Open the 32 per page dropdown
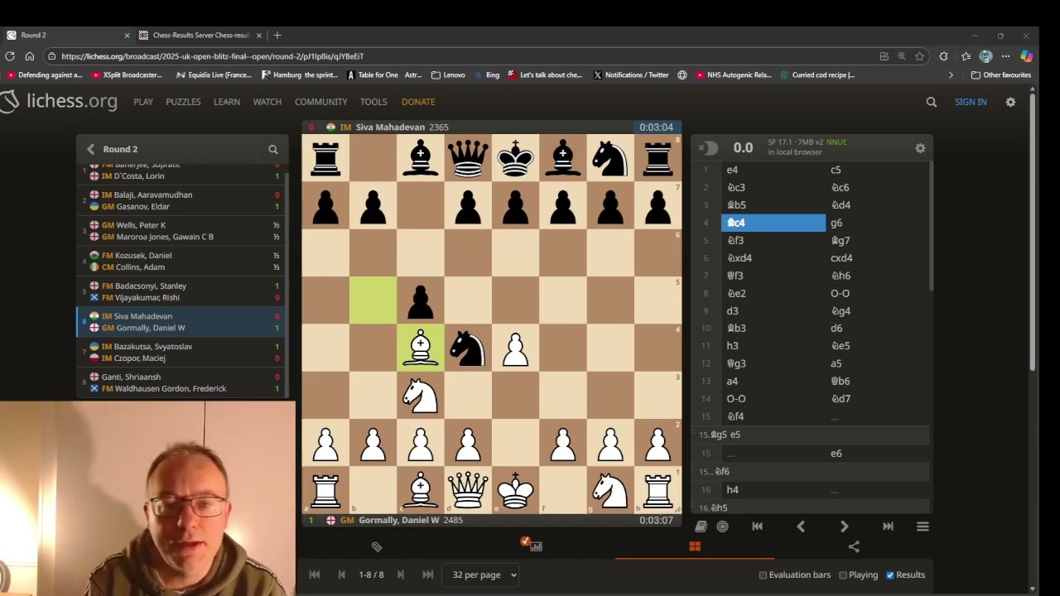 coord(481,574)
